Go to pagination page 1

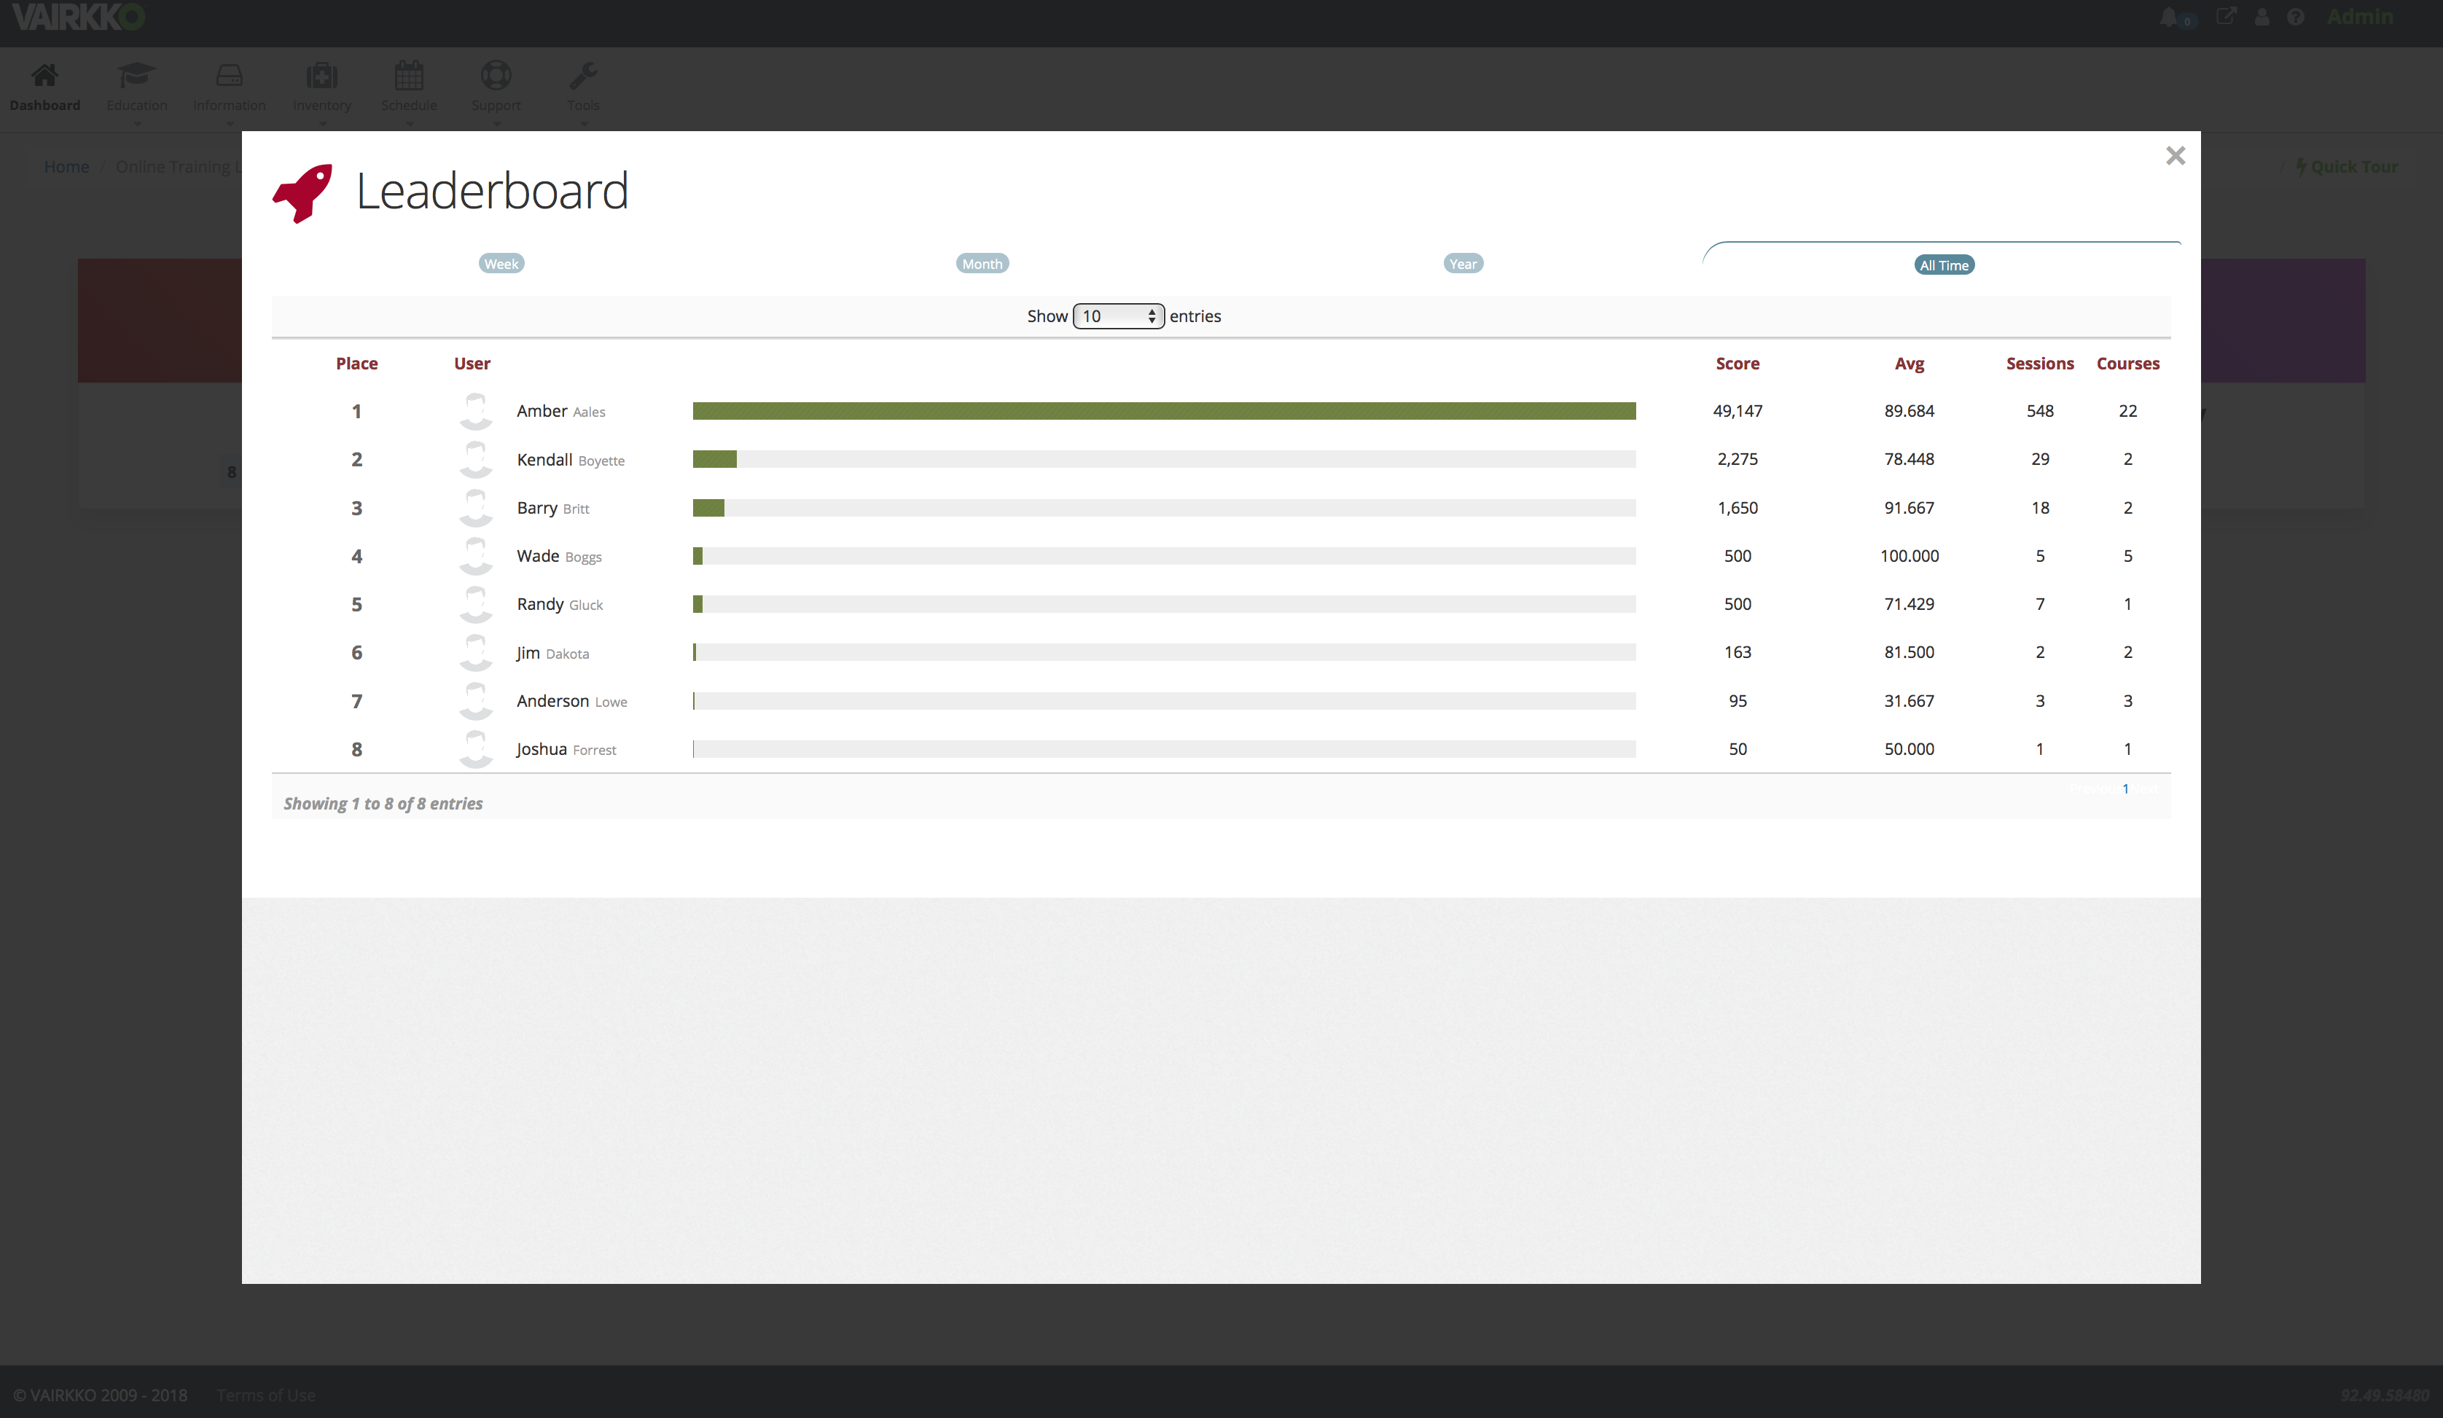click(2125, 789)
